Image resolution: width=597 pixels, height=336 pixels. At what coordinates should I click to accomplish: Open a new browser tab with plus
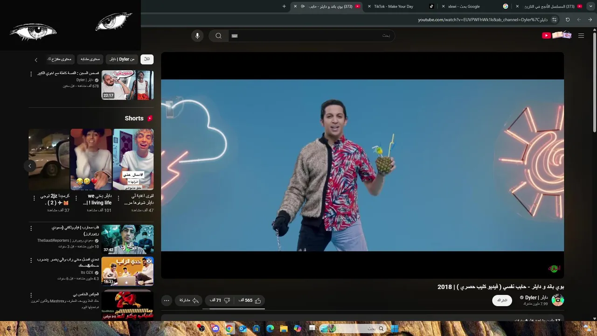coord(284,7)
